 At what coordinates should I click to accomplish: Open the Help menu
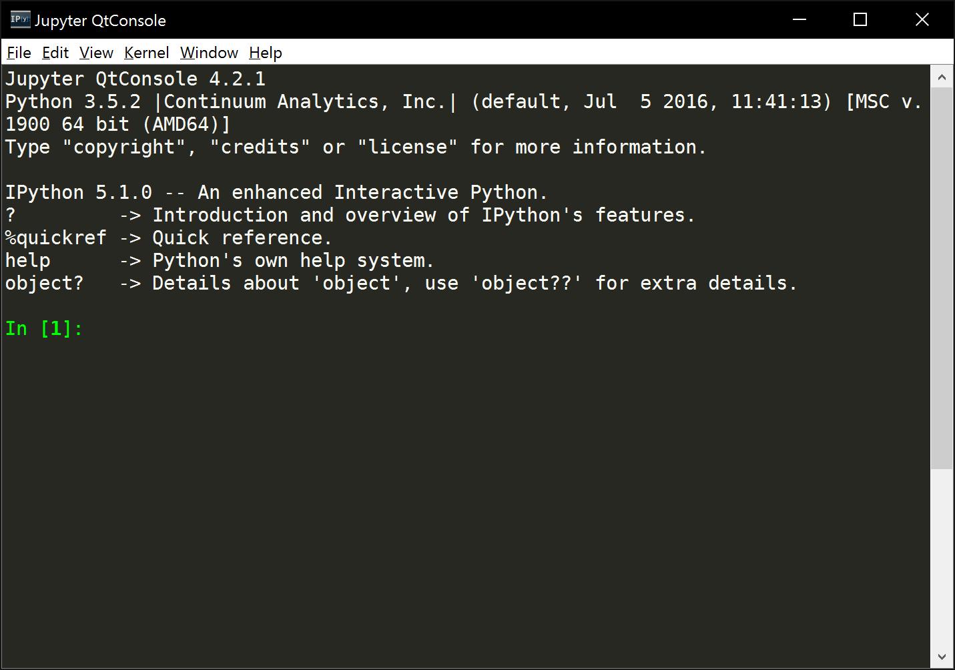point(265,53)
